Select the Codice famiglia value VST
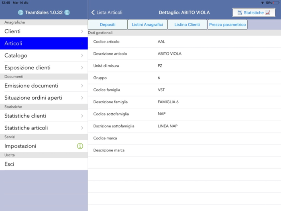Image resolution: width=281 pixels, height=211 pixels. tap(161, 90)
